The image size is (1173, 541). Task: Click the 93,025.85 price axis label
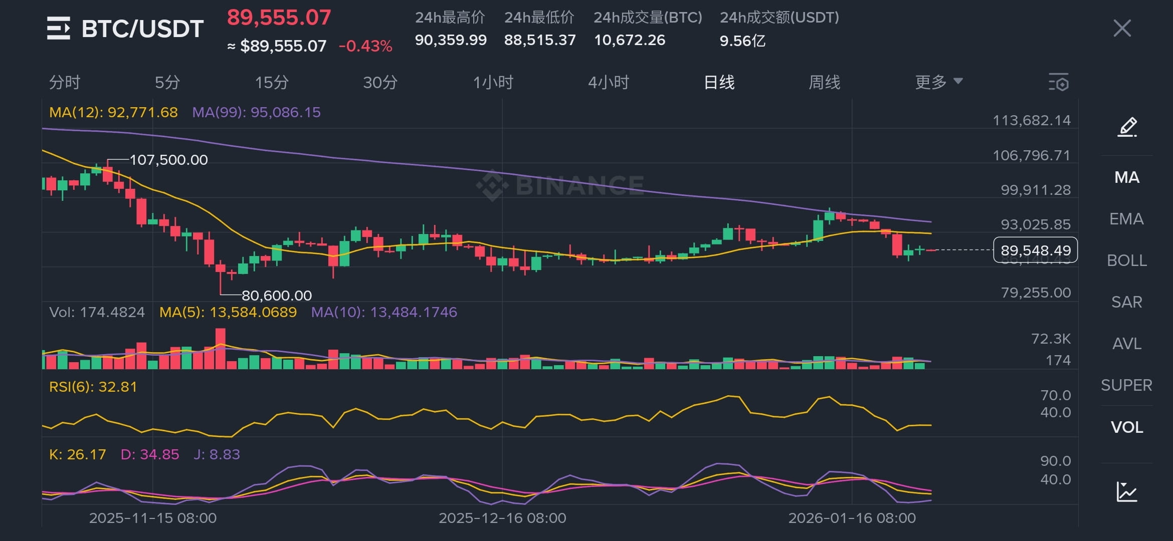pyautogui.click(x=1036, y=224)
